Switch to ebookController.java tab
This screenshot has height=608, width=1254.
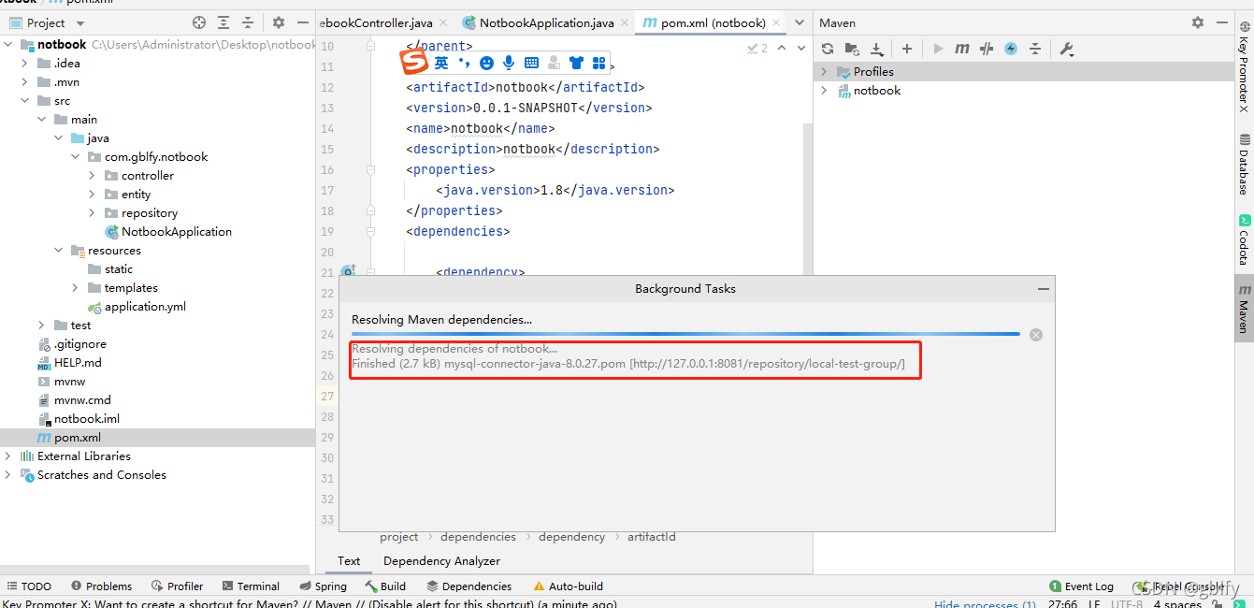coord(377,22)
